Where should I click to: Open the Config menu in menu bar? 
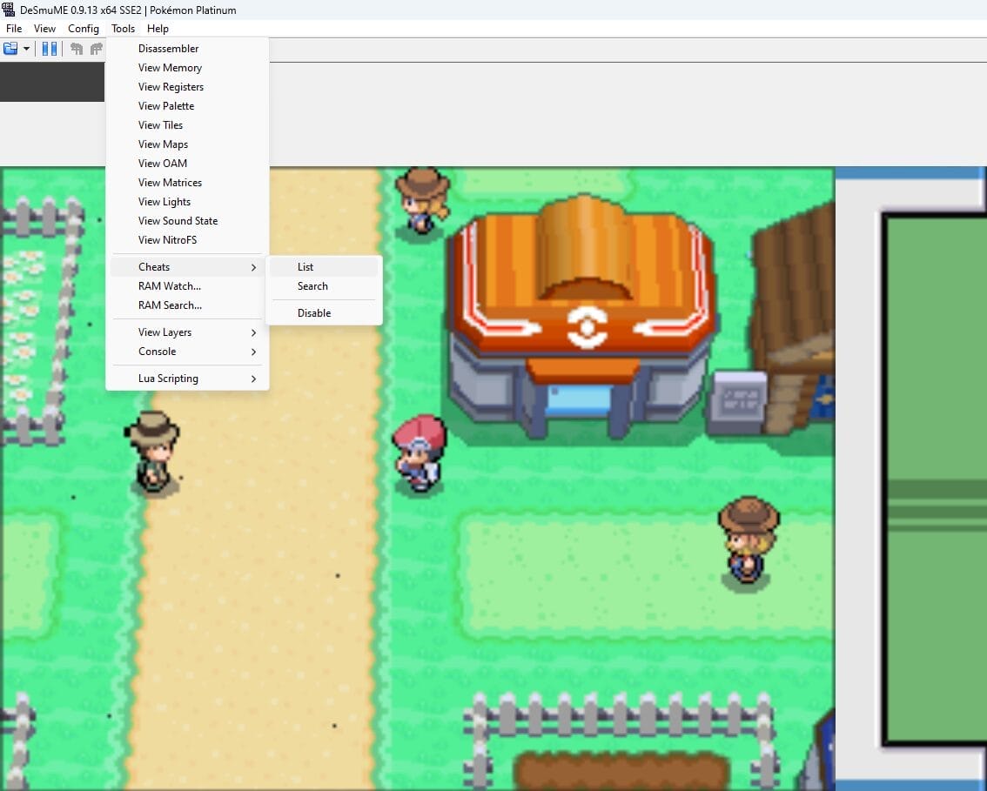click(84, 29)
